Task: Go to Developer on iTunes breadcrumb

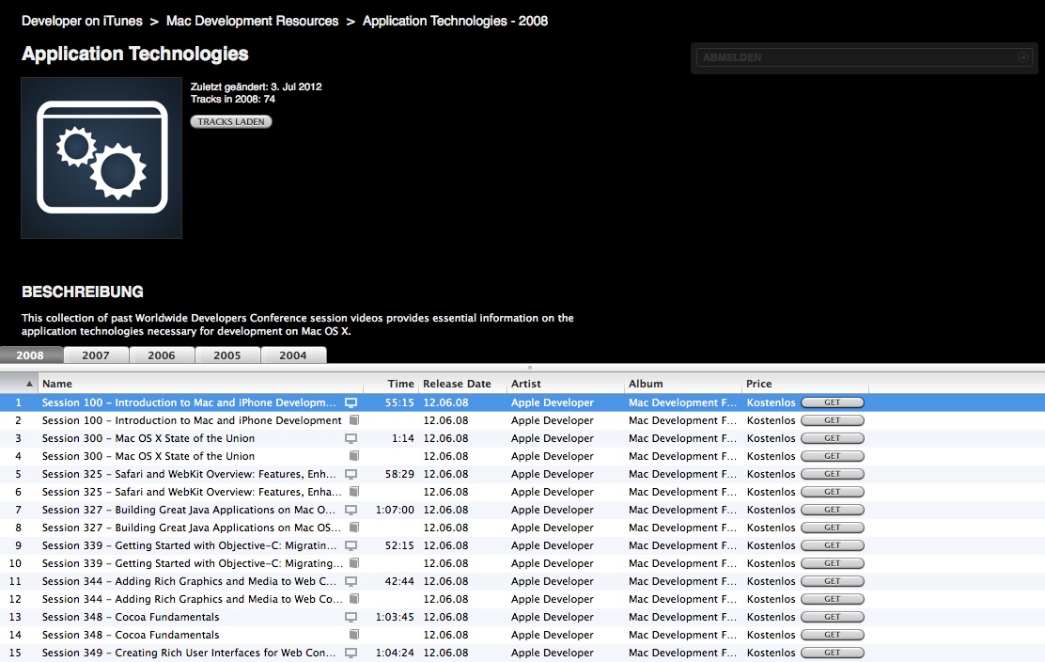Action: click(82, 21)
